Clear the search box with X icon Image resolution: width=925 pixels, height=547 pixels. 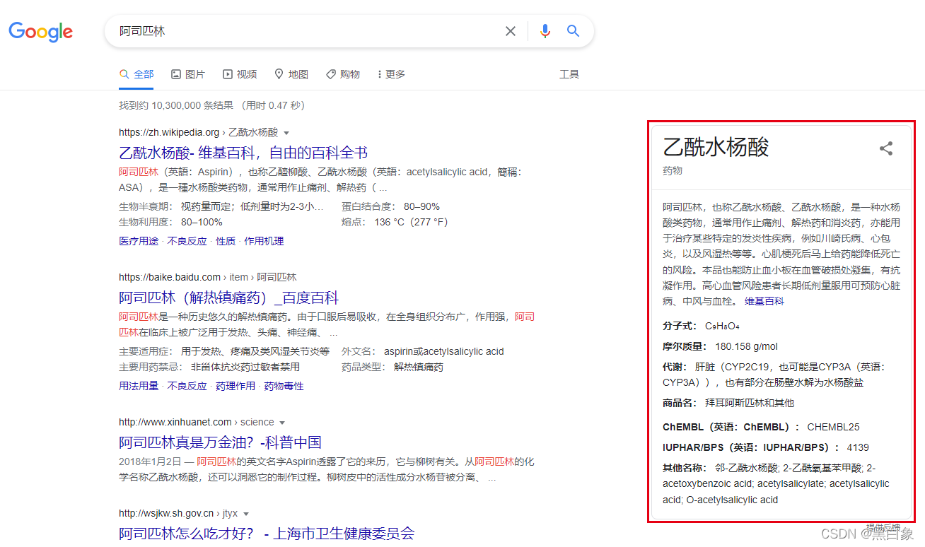coord(511,31)
